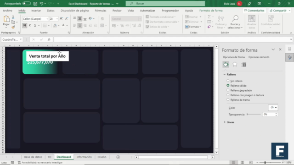The image size is (294, 165).
Task: Select Relleno de trama radio option
Action: tap(228, 100)
